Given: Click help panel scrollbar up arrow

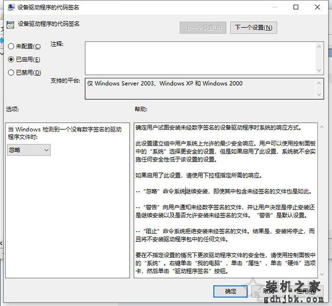Looking at the screenshot, I should (x=322, y=127).
